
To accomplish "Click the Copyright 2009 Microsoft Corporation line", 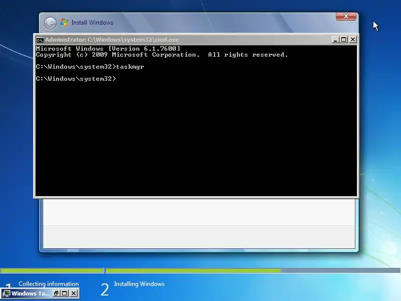I will (162, 55).
